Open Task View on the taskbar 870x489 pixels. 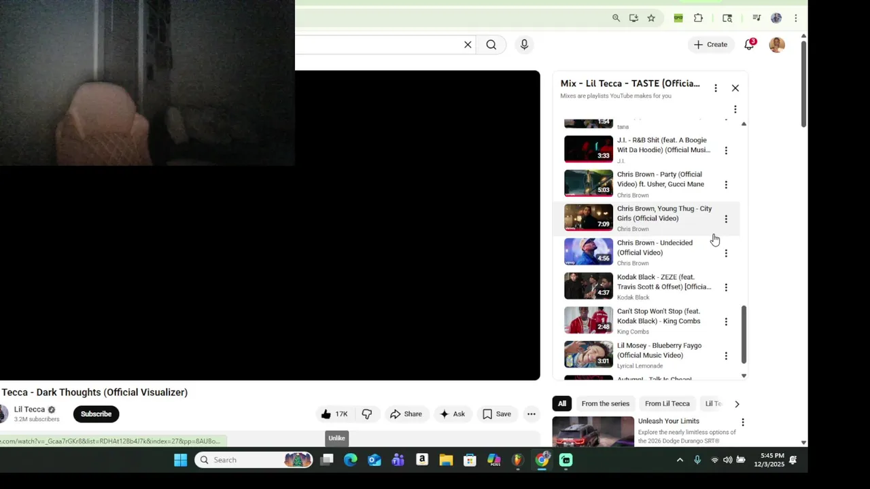tap(327, 460)
